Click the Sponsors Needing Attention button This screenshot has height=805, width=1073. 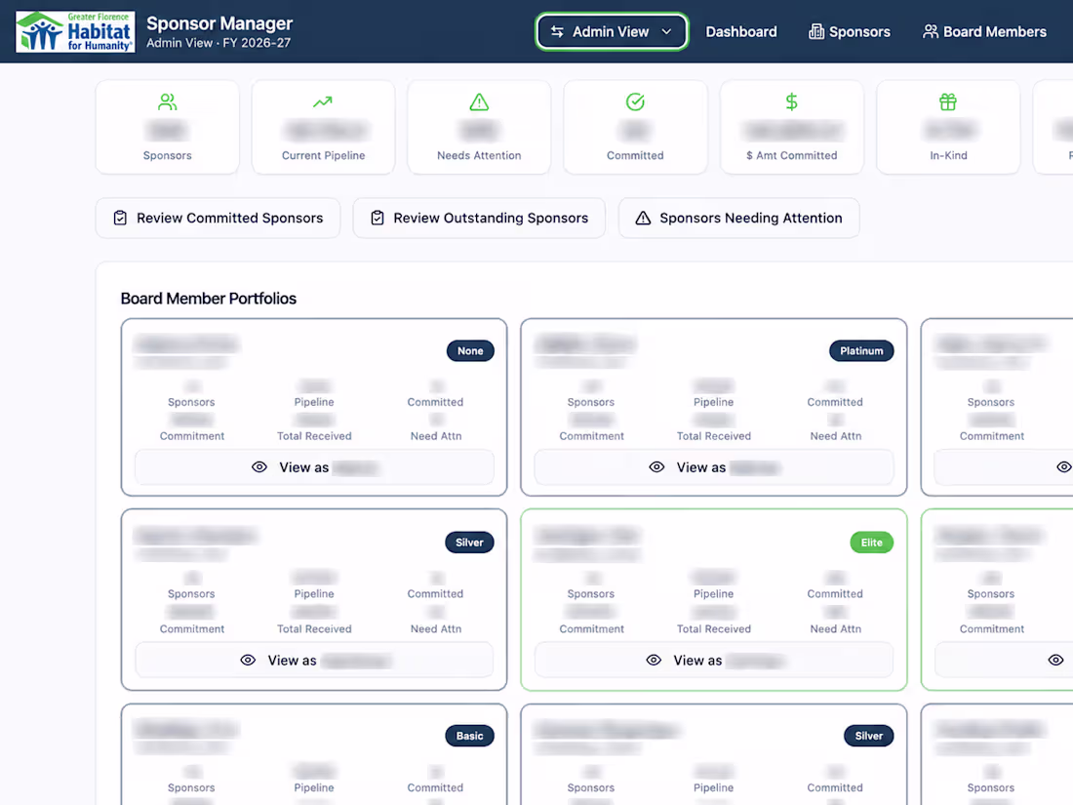pyautogui.click(x=739, y=218)
